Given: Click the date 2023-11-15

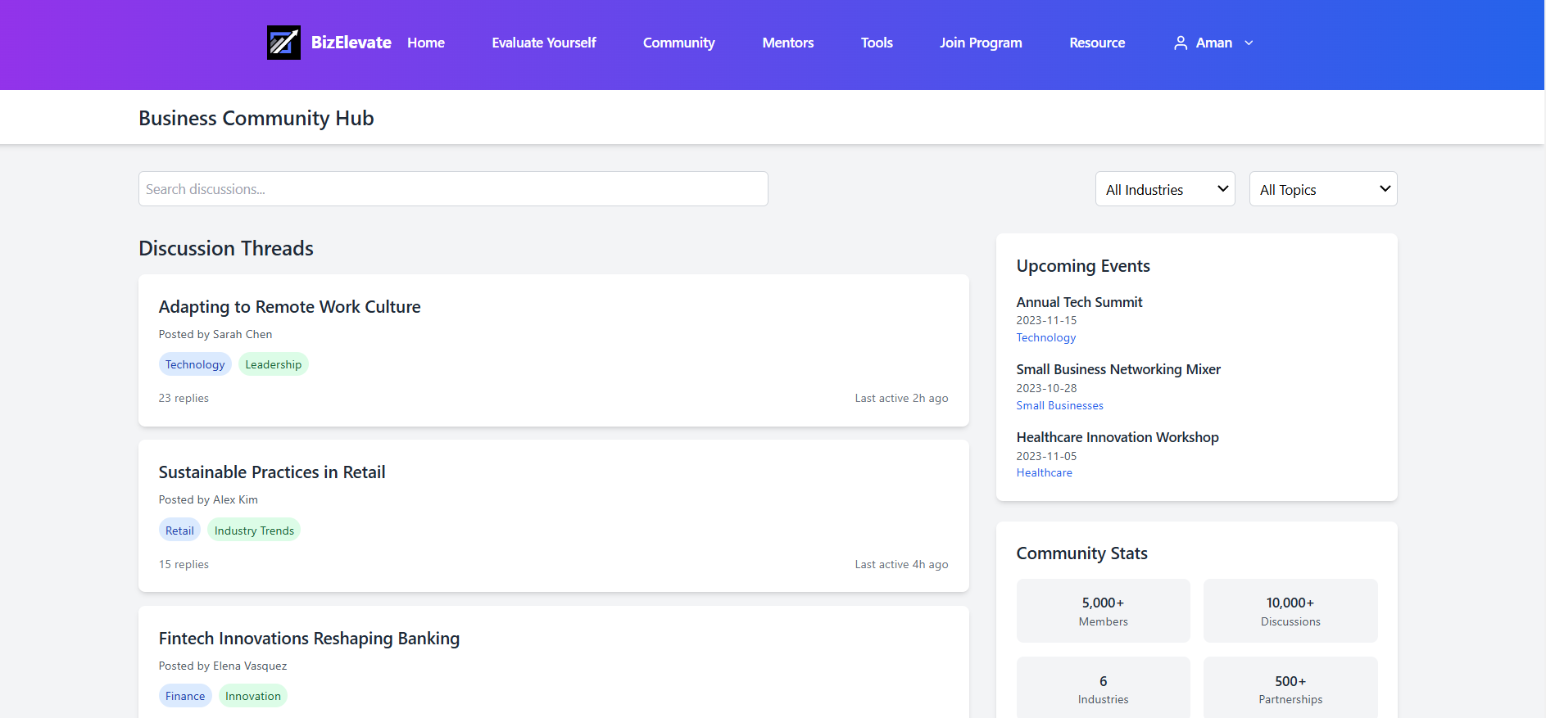Looking at the screenshot, I should [x=1046, y=320].
